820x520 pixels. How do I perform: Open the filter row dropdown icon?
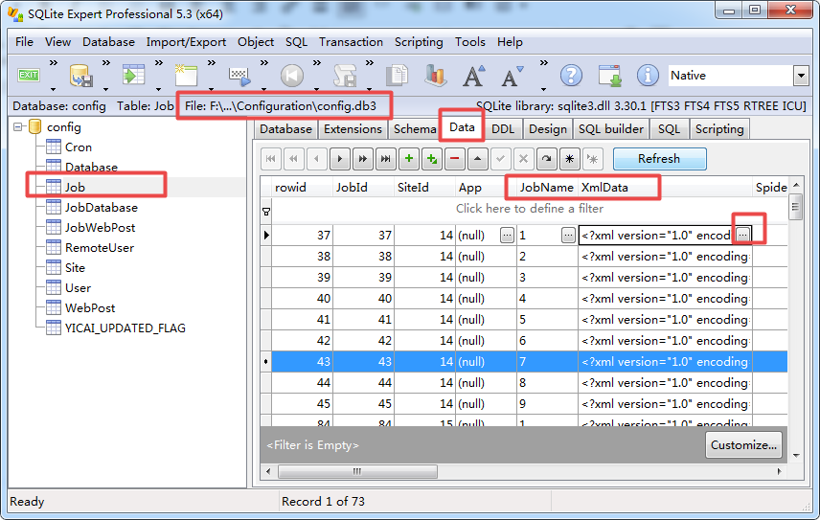[266, 210]
